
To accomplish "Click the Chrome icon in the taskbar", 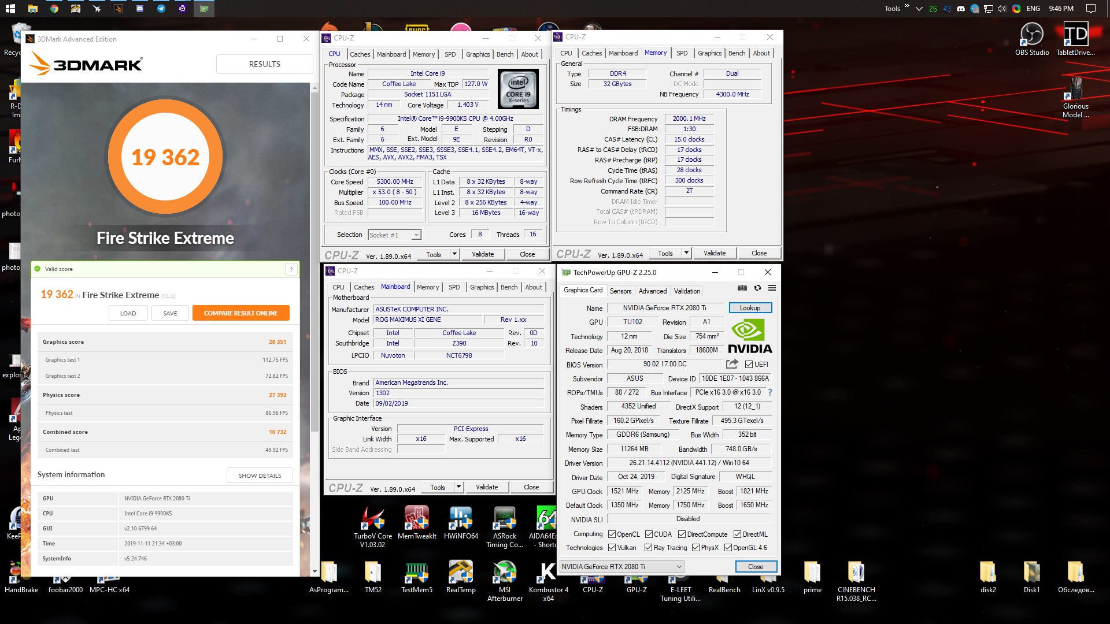I will click(x=54, y=9).
